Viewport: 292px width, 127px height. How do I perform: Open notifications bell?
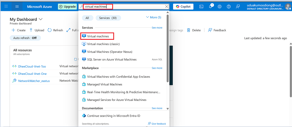point(210,7)
